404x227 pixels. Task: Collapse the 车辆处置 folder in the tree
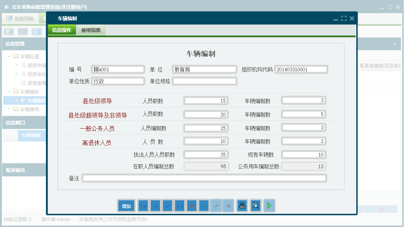pos(8,56)
